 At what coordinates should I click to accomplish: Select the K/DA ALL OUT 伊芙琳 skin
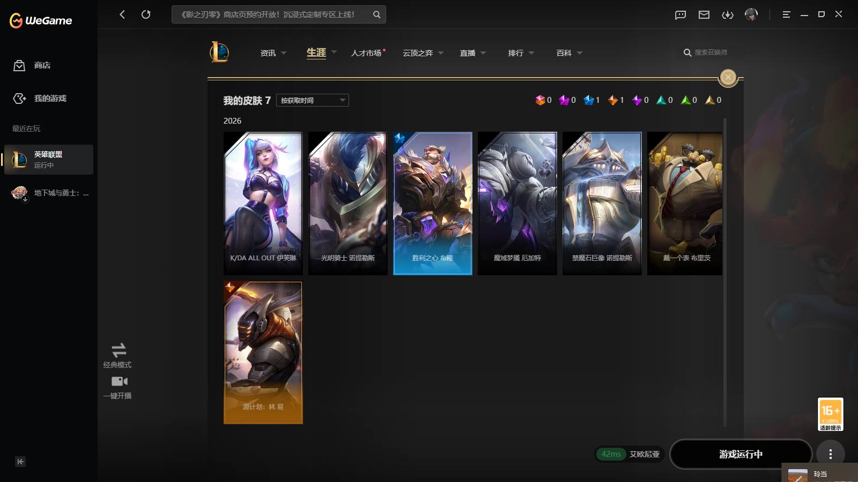click(x=263, y=204)
